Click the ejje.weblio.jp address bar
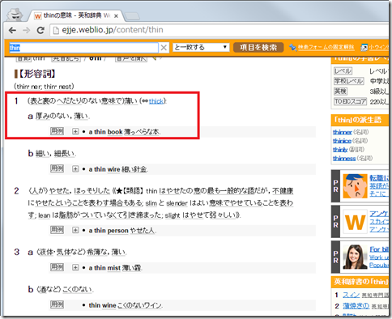392x319 pixels. (219, 30)
